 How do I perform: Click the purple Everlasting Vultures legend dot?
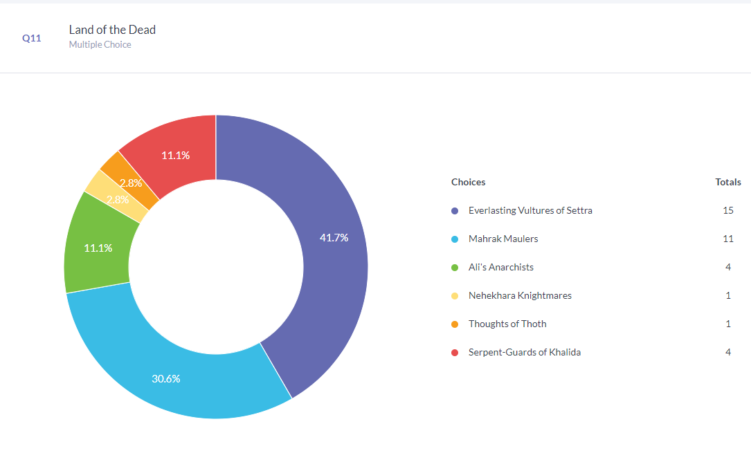pyautogui.click(x=455, y=211)
